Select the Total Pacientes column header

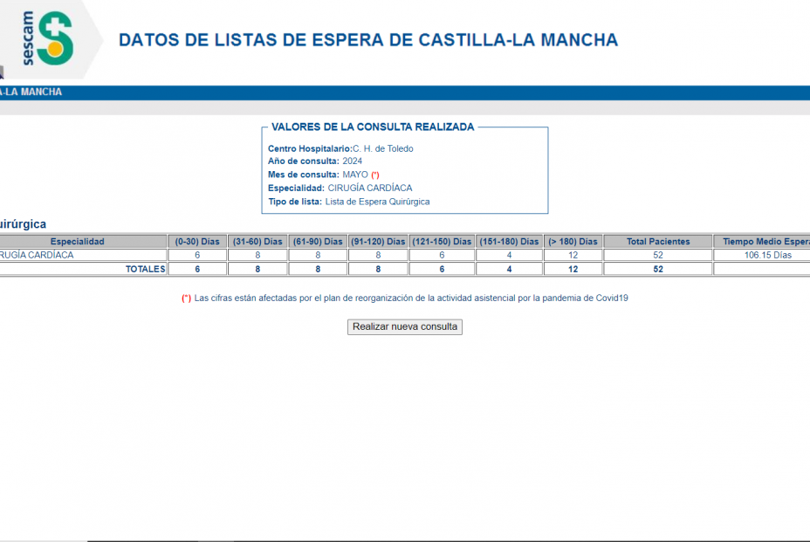(657, 241)
